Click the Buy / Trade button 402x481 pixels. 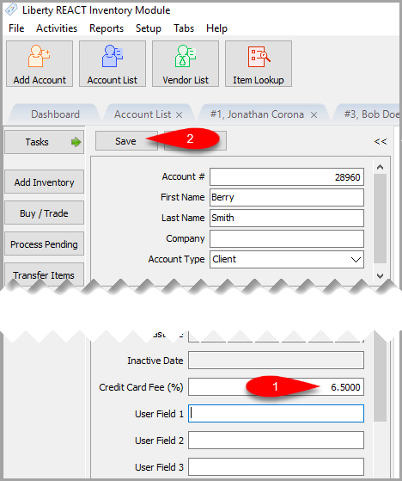pyautogui.click(x=44, y=213)
